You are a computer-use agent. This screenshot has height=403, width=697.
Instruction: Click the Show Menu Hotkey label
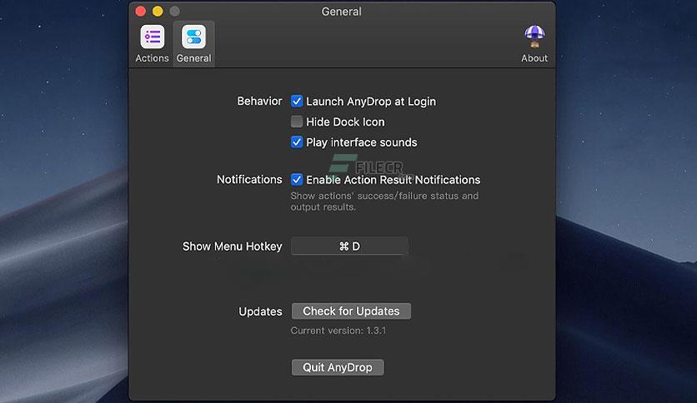[x=232, y=246]
